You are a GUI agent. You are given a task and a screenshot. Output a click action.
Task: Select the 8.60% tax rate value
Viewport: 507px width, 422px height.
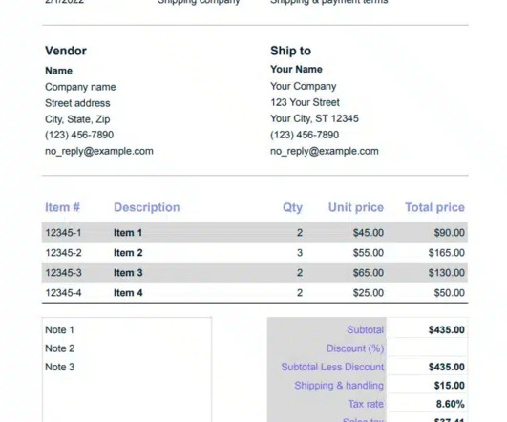450,404
